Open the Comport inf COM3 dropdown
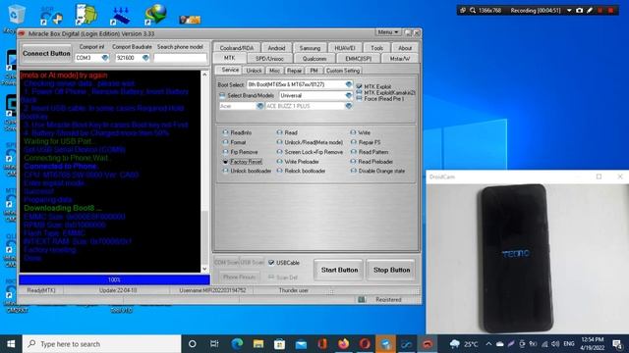Viewport: 629px width, 353px height. coord(105,58)
